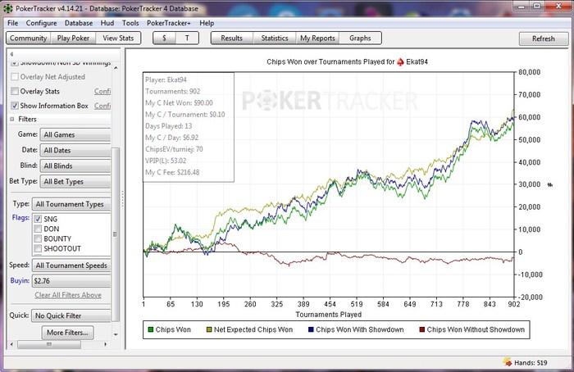Click blue Chips Won With Showdown swatch
The height and width of the screenshot is (372, 574).
[x=311, y=329]
